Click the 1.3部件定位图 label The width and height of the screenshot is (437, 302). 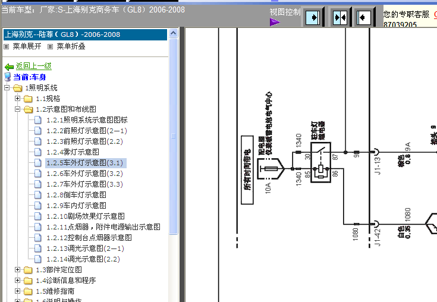[59, 270]
